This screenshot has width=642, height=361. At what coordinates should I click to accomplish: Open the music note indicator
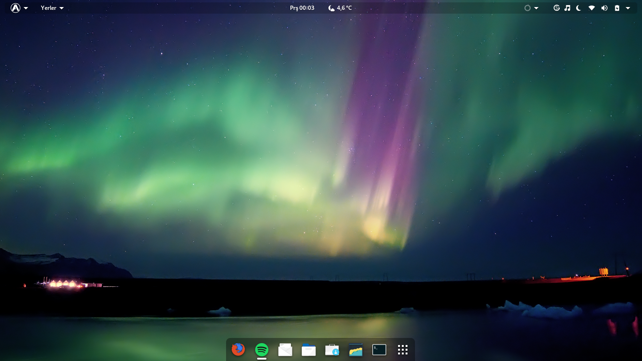(567, 8)
